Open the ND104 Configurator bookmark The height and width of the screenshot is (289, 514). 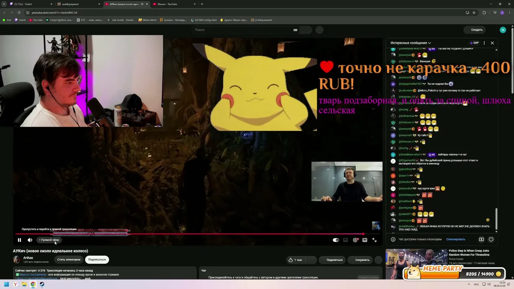pos(204,20)
